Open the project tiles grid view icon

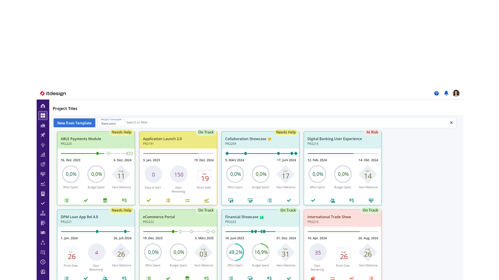(x=43, y=115)
